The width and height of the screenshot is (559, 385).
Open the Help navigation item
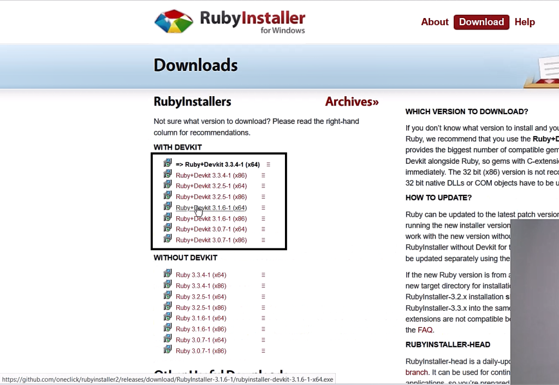tap(525, 22)
